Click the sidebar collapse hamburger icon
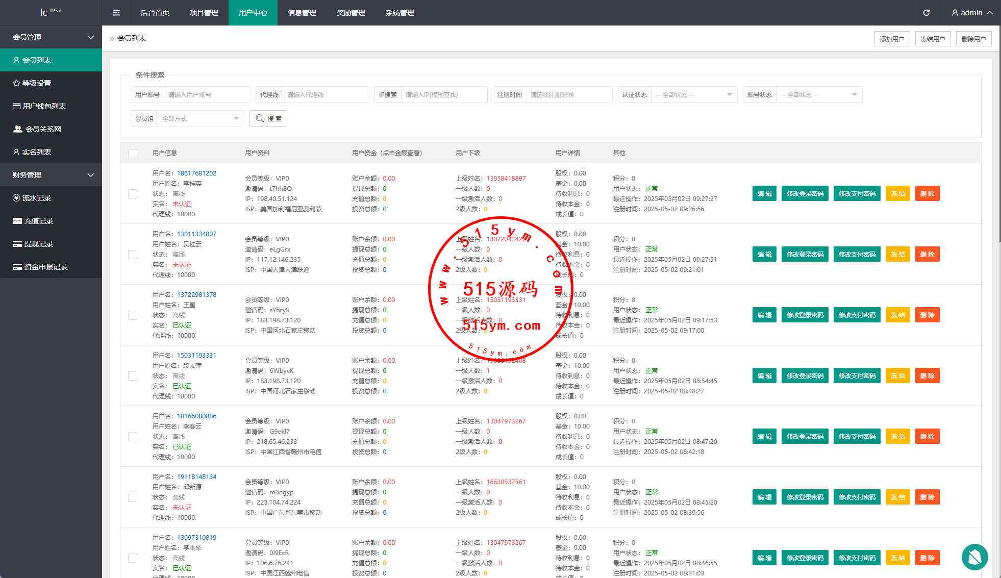Image resolution: width=1001 pixels, height=578 pixels. point(116,13)
